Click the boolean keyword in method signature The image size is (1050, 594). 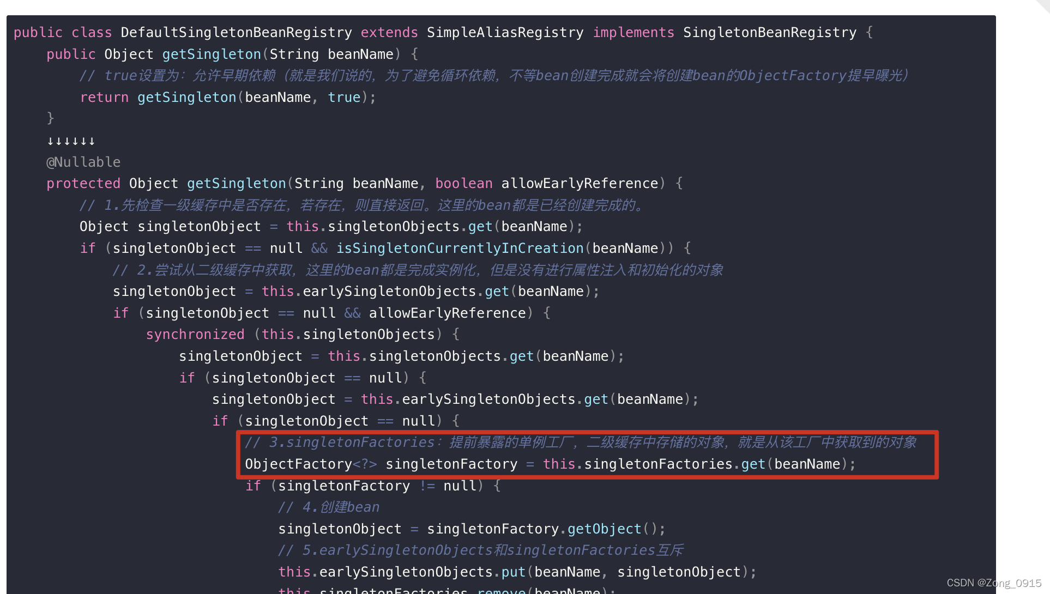pos(463,184)
